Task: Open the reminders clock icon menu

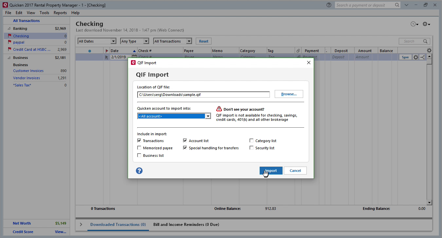Action: point(414,24)
